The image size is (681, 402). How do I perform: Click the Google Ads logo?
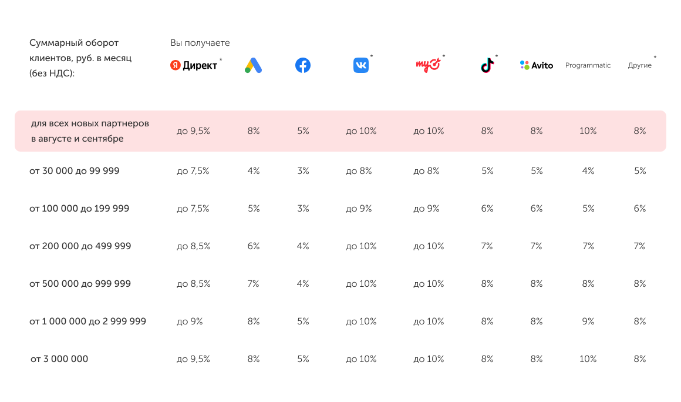[x=253, y=66]
